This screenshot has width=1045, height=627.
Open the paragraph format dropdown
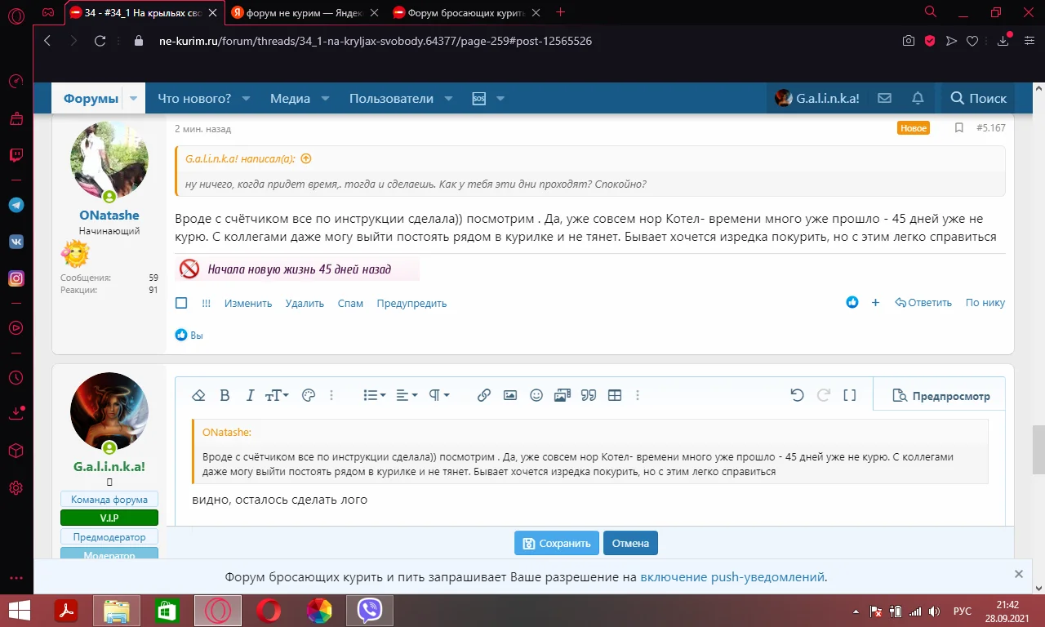point(438,395)
